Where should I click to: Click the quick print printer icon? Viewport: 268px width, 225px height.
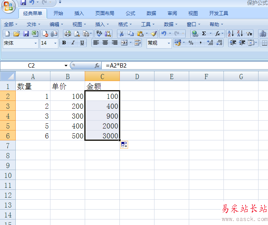pos(68,34)
